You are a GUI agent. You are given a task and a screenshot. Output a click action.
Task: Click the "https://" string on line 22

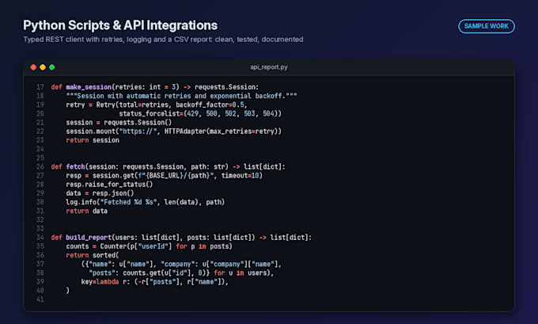coord(138,132)
